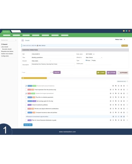
Task: Go to previous record with left chevron
Action: click(125, 39)
